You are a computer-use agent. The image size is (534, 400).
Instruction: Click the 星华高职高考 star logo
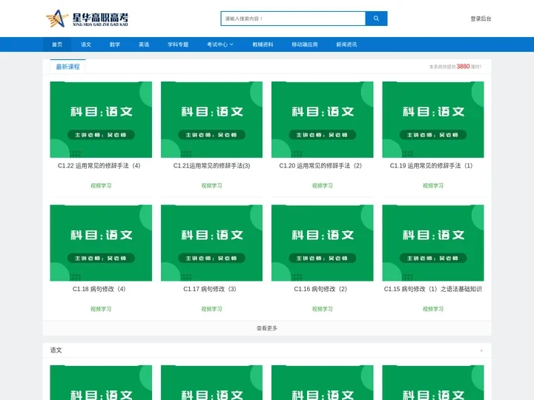point(88,19)
